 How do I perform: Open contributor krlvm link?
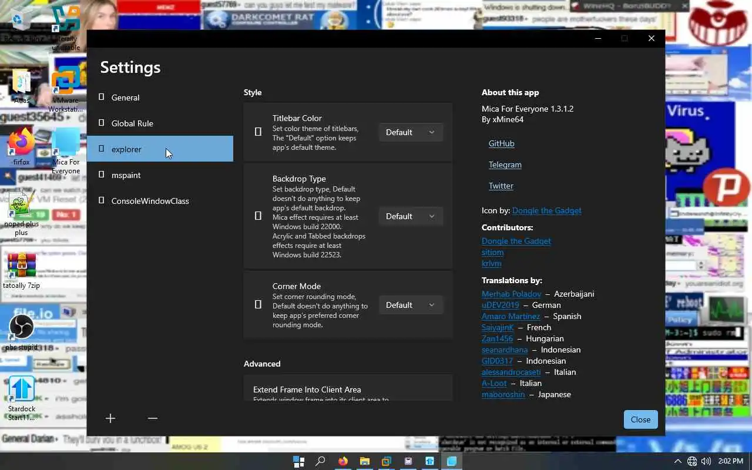click(491, 263)
